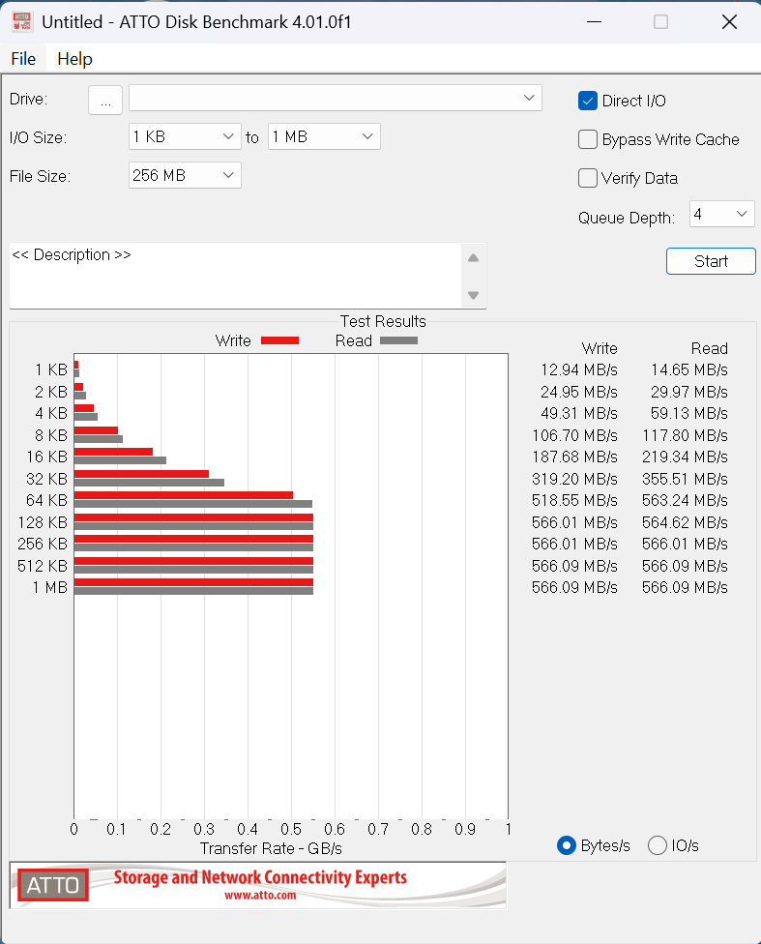Image resolution: width=761 pixels, height=944 pixels.
Task: Click the 64 KB read bar in chart
Action: tap(193, 504)
